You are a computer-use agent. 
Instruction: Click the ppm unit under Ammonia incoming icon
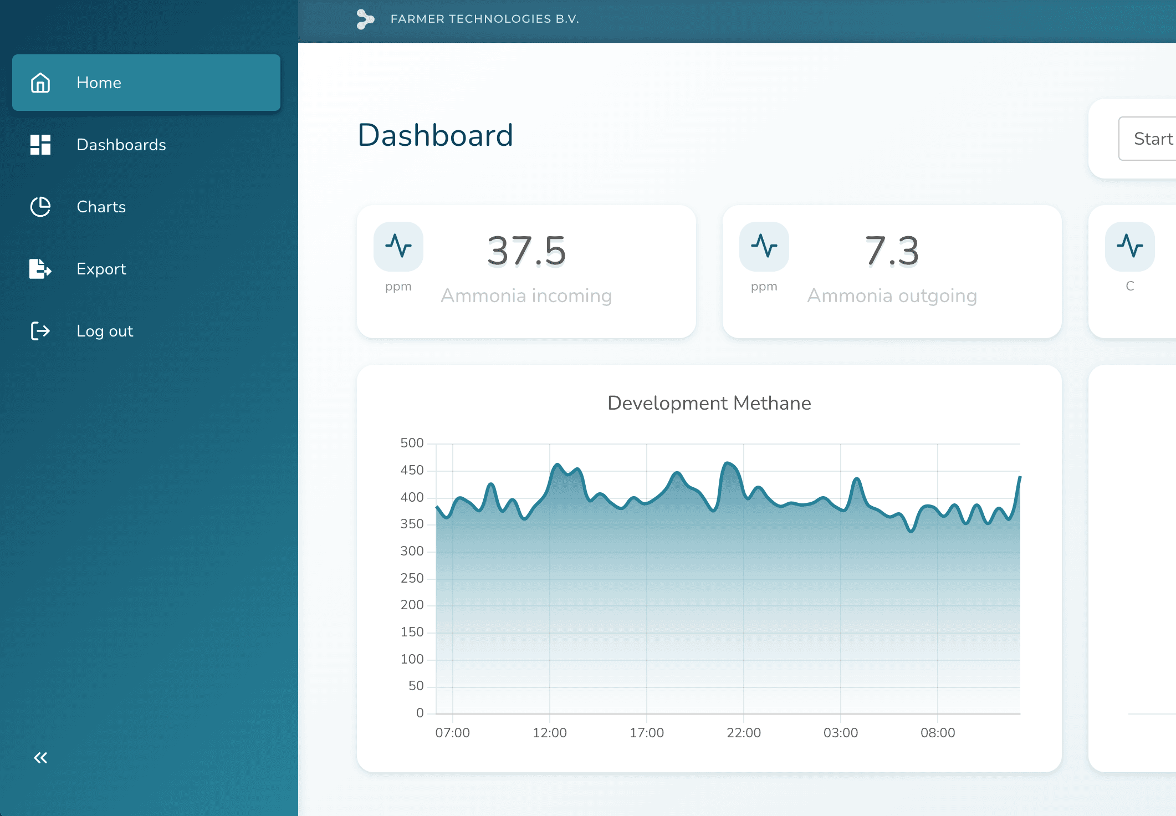tap(398, 287)
